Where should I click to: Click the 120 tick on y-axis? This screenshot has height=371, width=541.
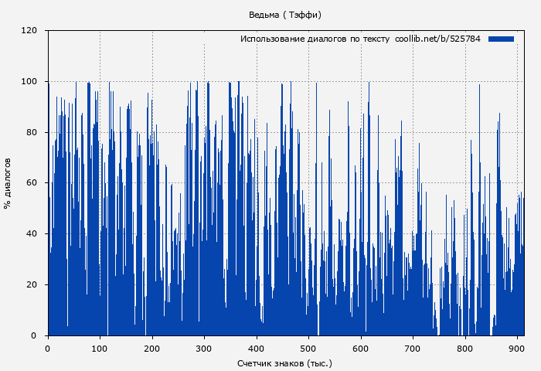coord(29,31)
